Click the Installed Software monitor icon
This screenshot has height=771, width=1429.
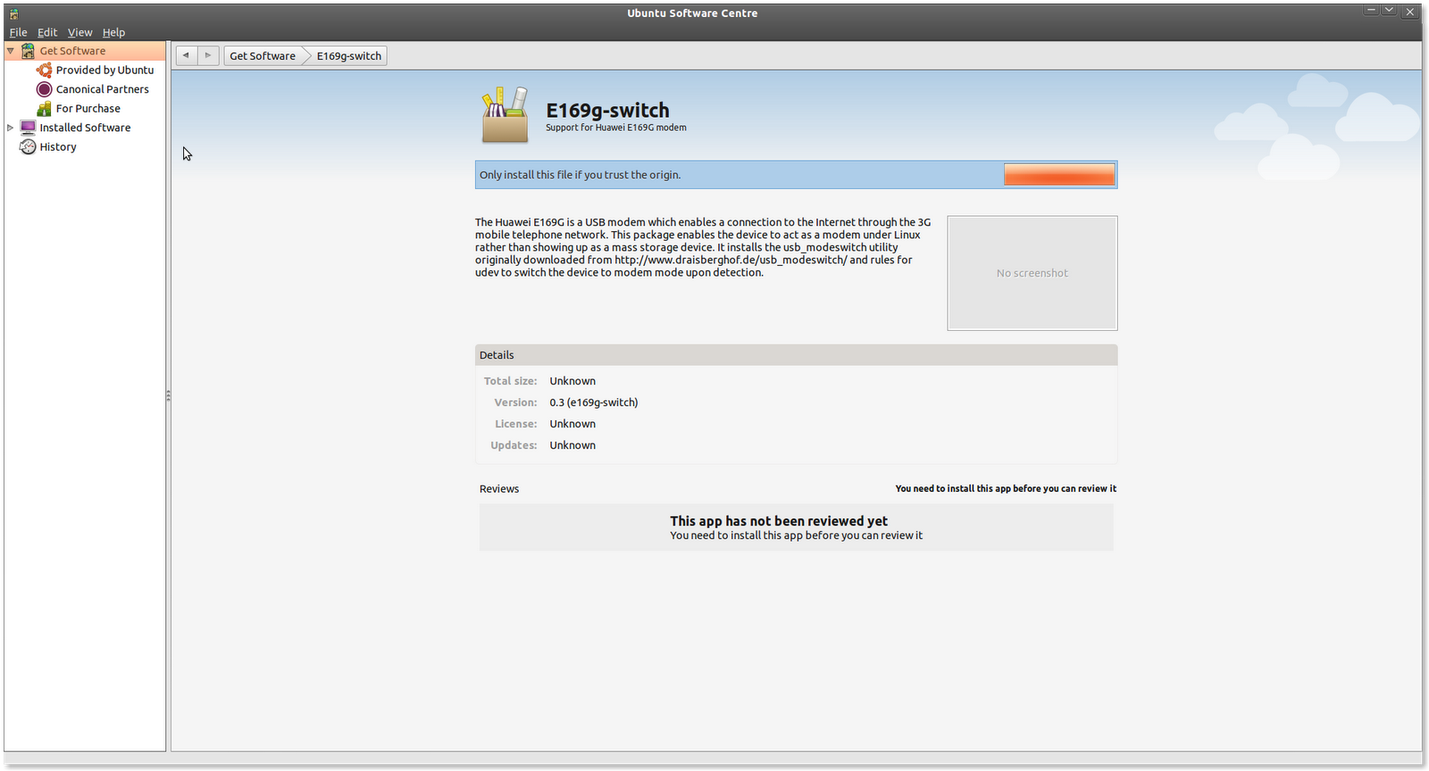tap(28, 128)
